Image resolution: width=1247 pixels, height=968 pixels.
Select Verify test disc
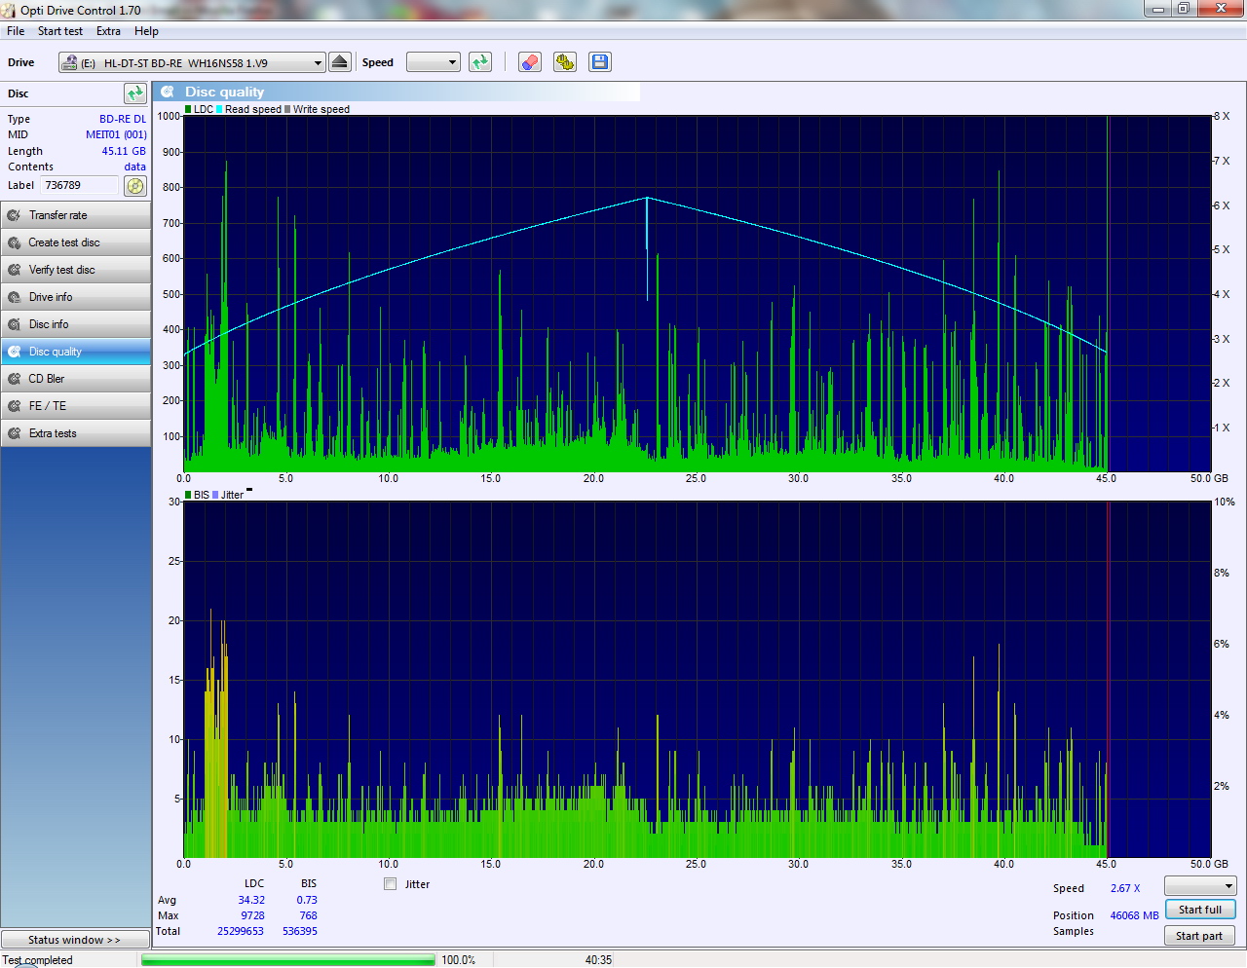point(76,270)
